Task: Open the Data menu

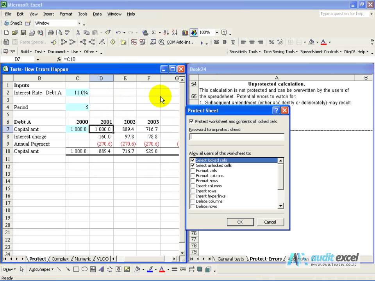Action: coord(97,14)
